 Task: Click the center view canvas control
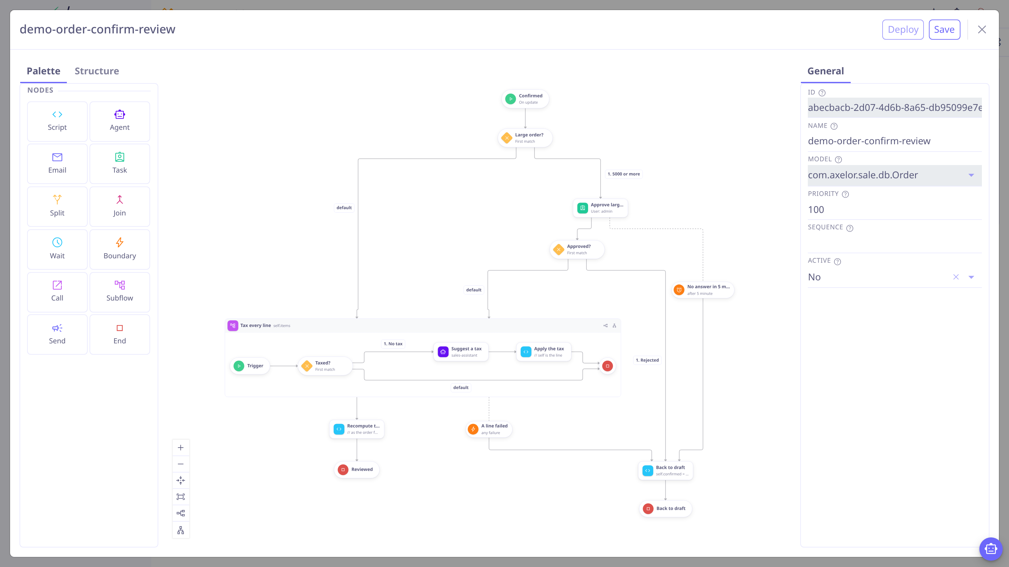(181, 480)
